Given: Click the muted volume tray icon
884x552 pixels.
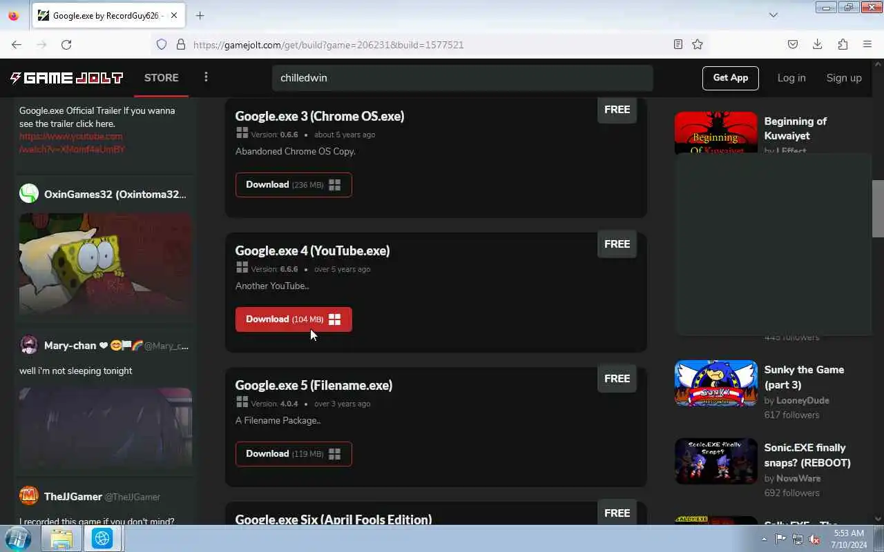Looking at the screenshot, I should tap(814, 539).
